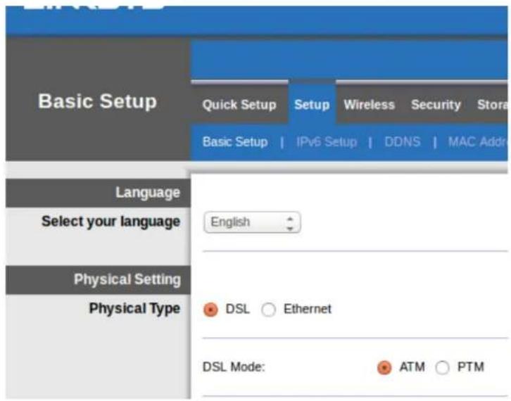The image size is (511, 401).
Task: Click the Basic Setup page heading
Action: (97, 101)
